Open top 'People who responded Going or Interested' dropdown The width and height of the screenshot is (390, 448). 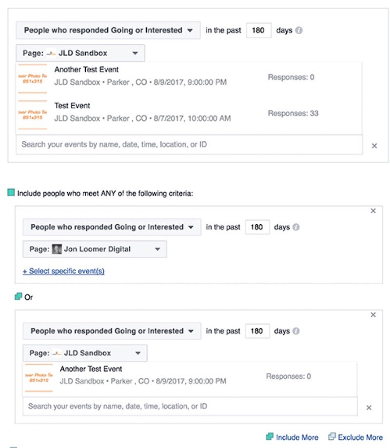(x=108, y=30)
